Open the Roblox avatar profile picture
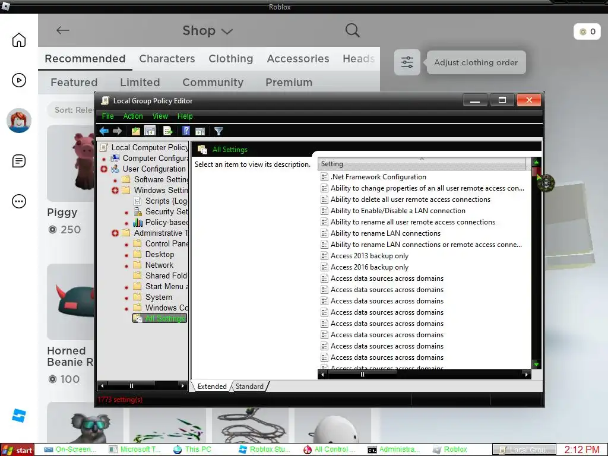 (18, 120)
